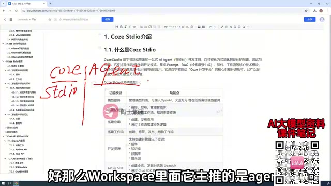Viewport: 331px width, 186px height.
Task: Toggle the sidebar hamburger menu
Action: click(x=11, y=19)
